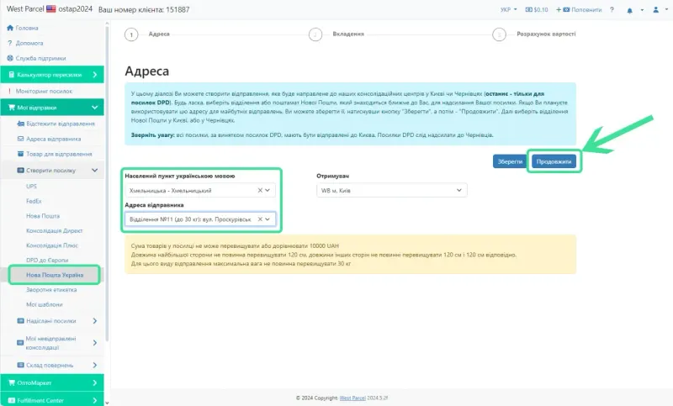Click the Мої невідправлені консолідації icon

(20, 343)
